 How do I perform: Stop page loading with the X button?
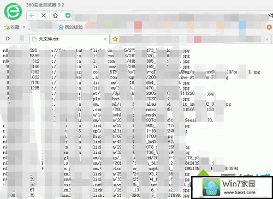44,16
